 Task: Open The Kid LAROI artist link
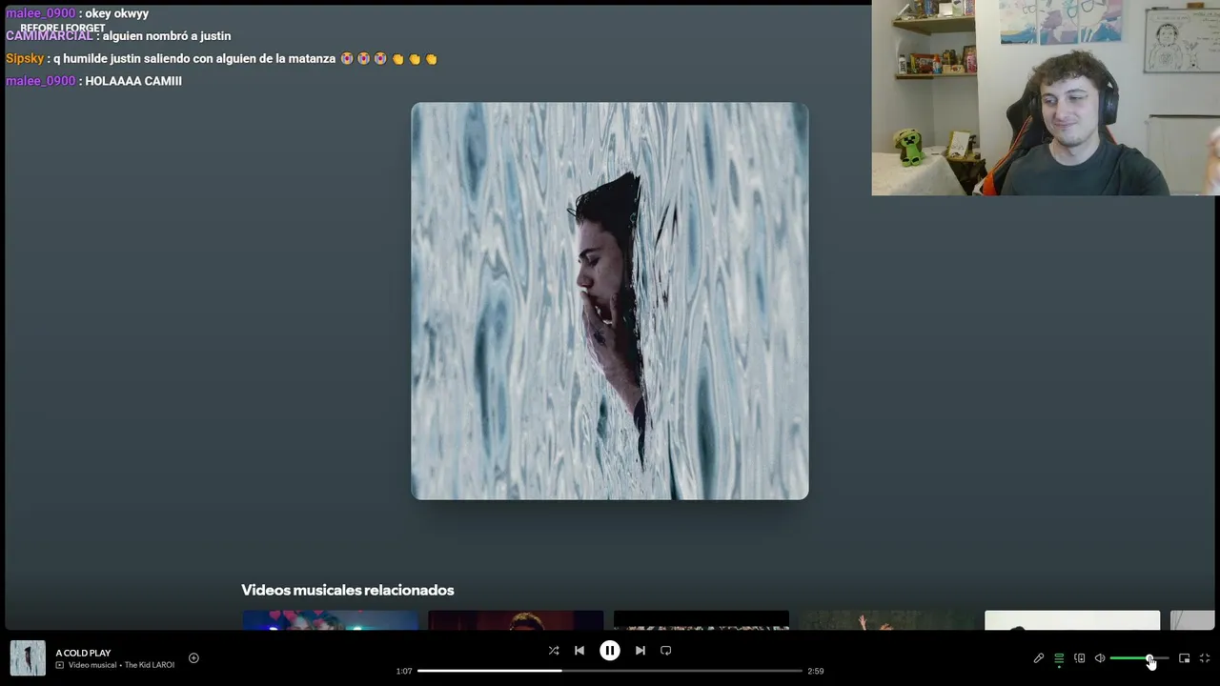pos(150,665)
